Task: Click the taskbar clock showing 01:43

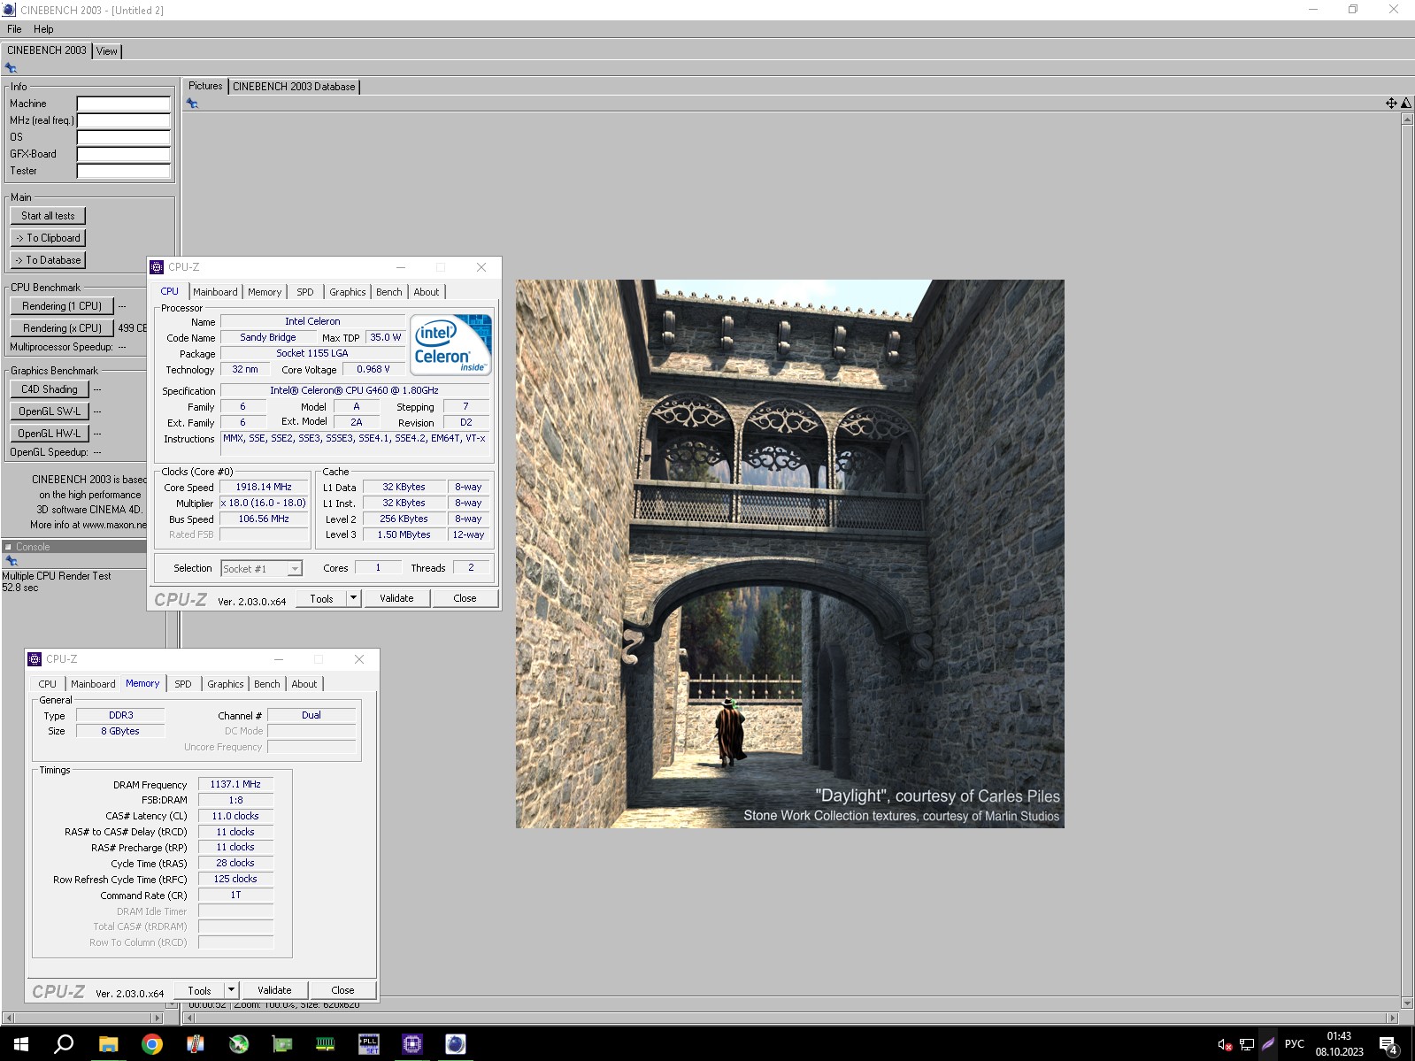Action: click(1339, 1044)
